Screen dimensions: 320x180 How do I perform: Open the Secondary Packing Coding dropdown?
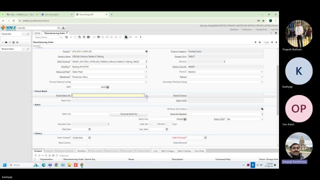pyautogui.click(x=262, y=82)
